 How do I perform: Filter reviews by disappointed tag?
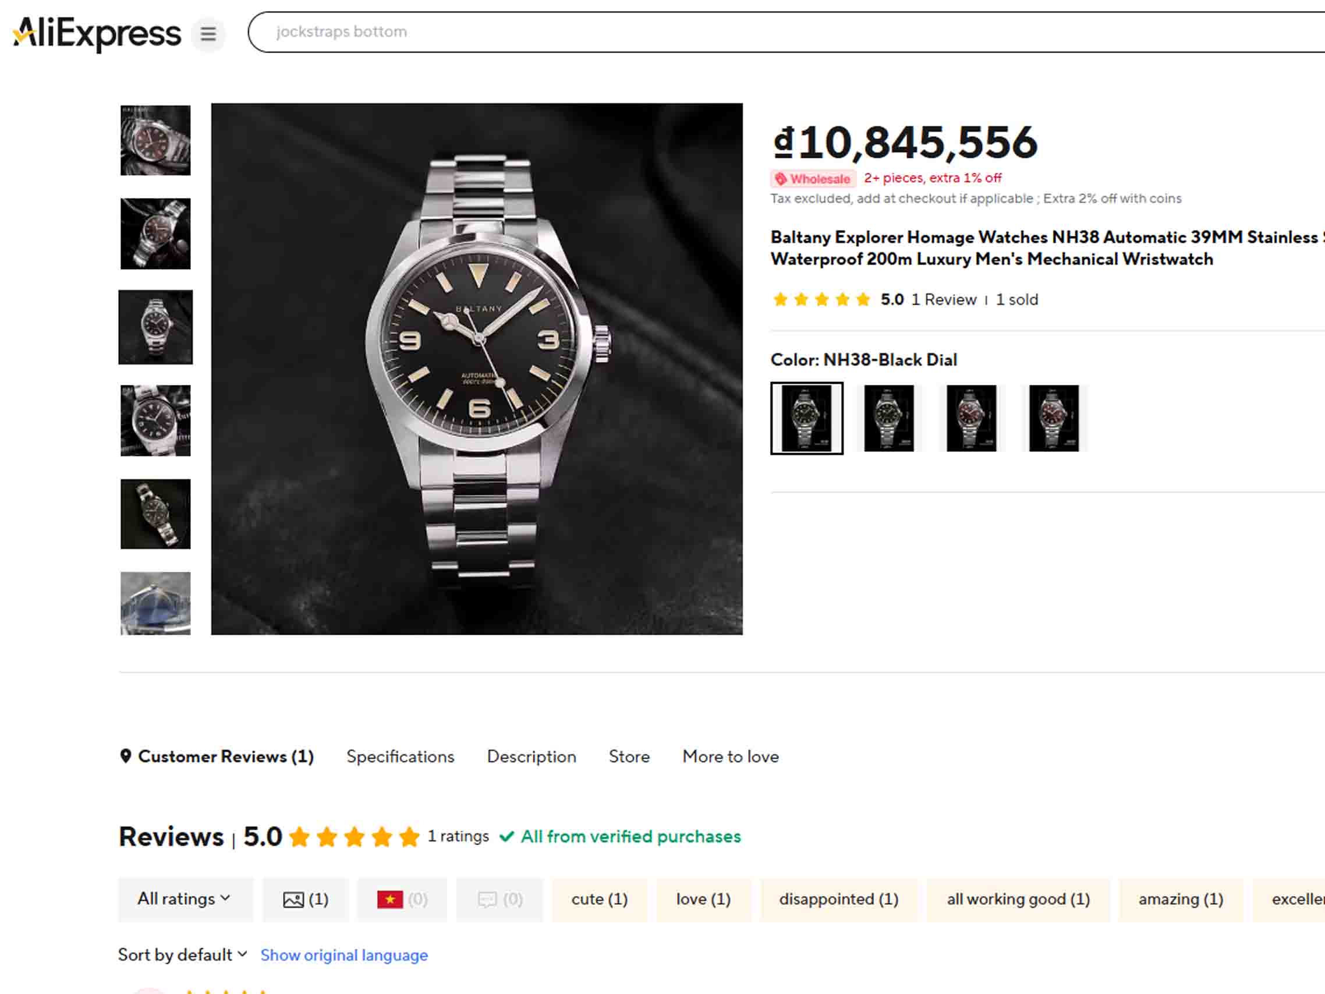click(x=839, y=899)
